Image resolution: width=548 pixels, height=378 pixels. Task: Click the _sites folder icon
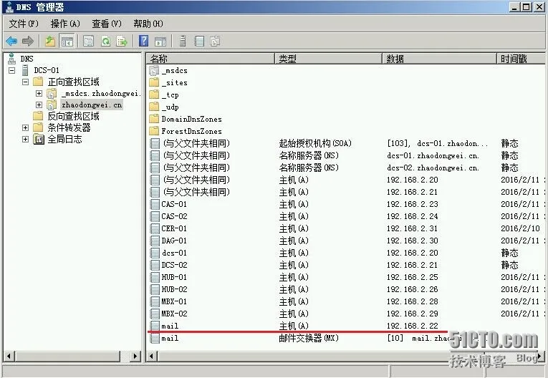pos(154,82)
